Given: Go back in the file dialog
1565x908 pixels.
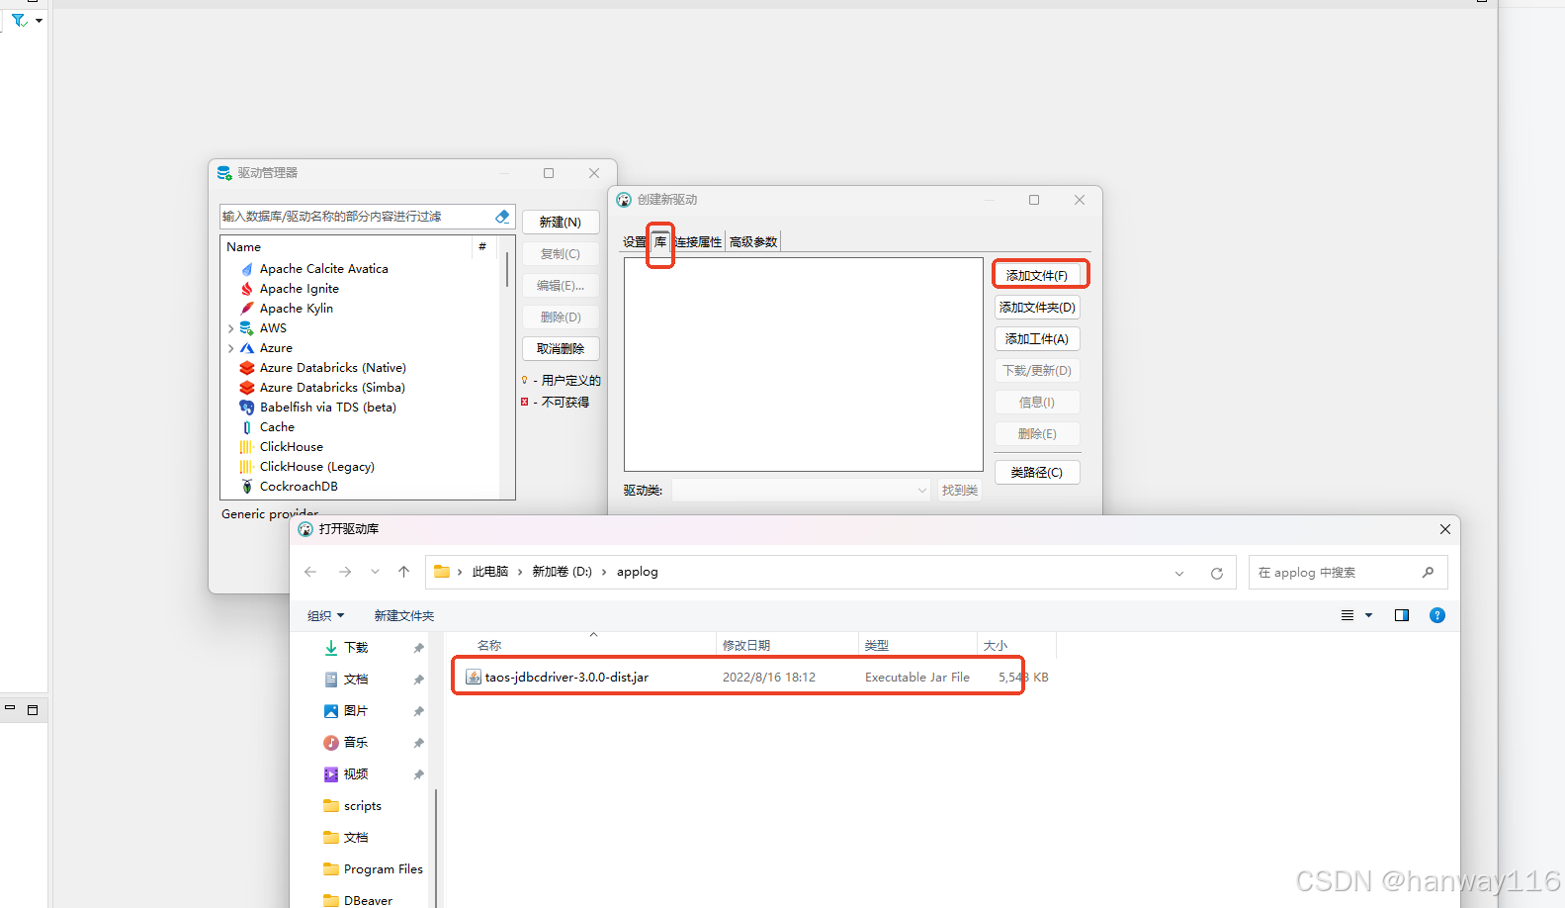Looking at the screenshot, I should (x=310, y=573).
